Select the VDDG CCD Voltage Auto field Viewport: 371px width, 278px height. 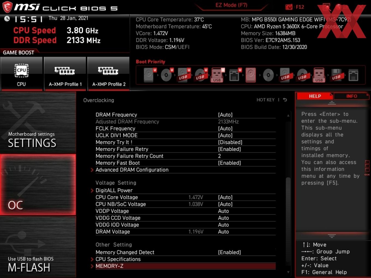point(223,218)
